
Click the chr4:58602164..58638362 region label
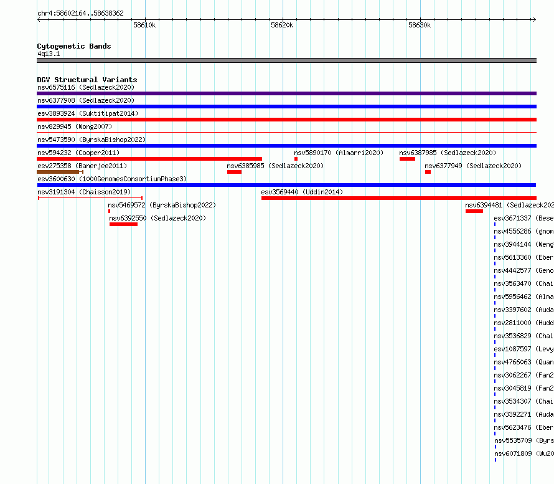(80, 13)
